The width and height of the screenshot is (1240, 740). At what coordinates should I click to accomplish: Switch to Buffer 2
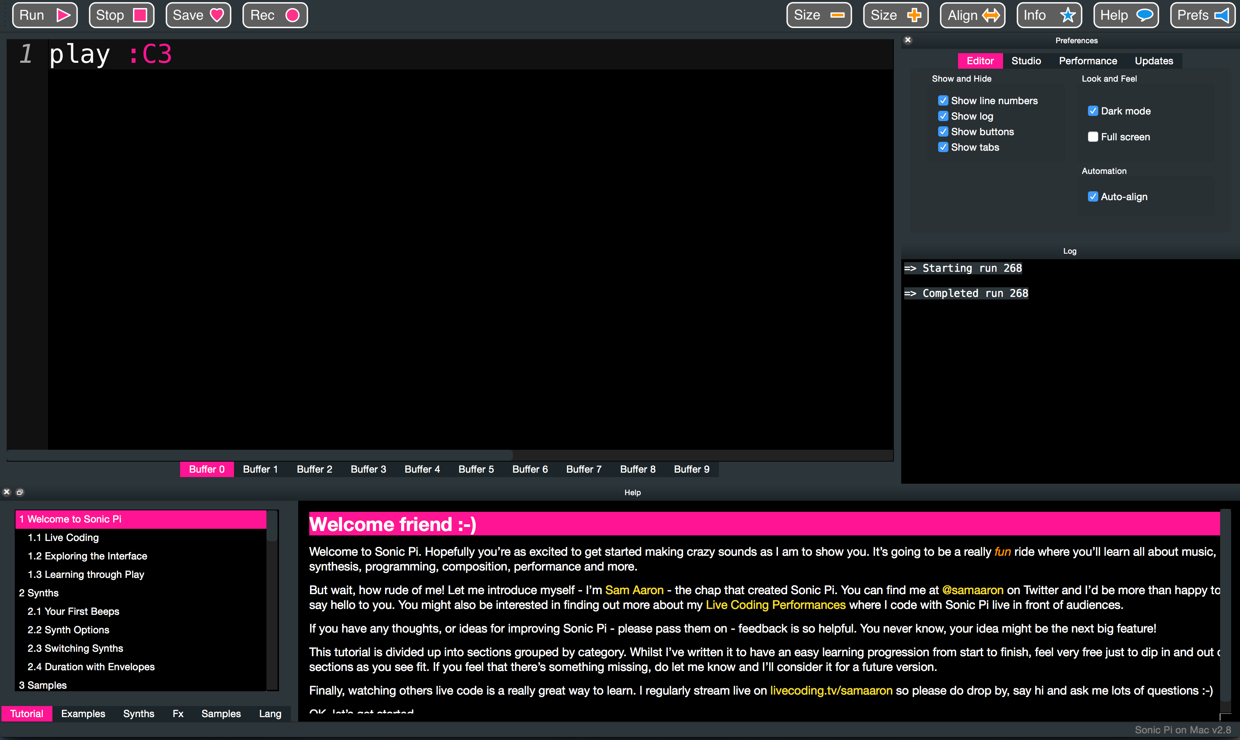(x=314, y=469)
